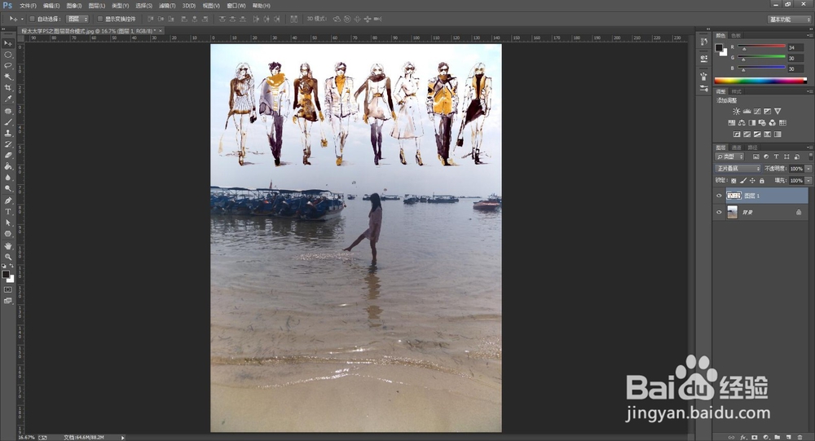Select the Clone Stamp tool
This screenshot has width=815, height=441.
8,133
